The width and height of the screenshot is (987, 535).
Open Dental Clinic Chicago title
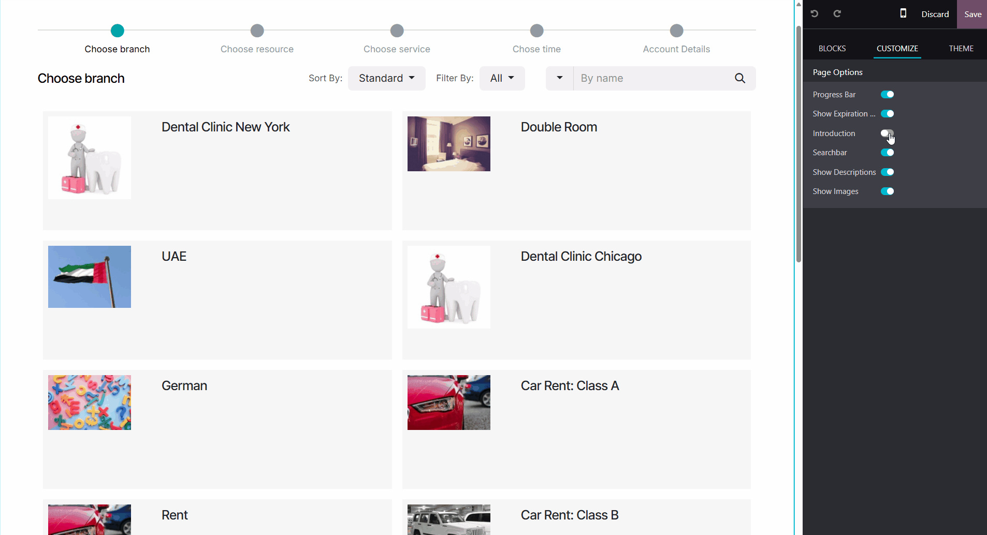click(x=581, y=257)
